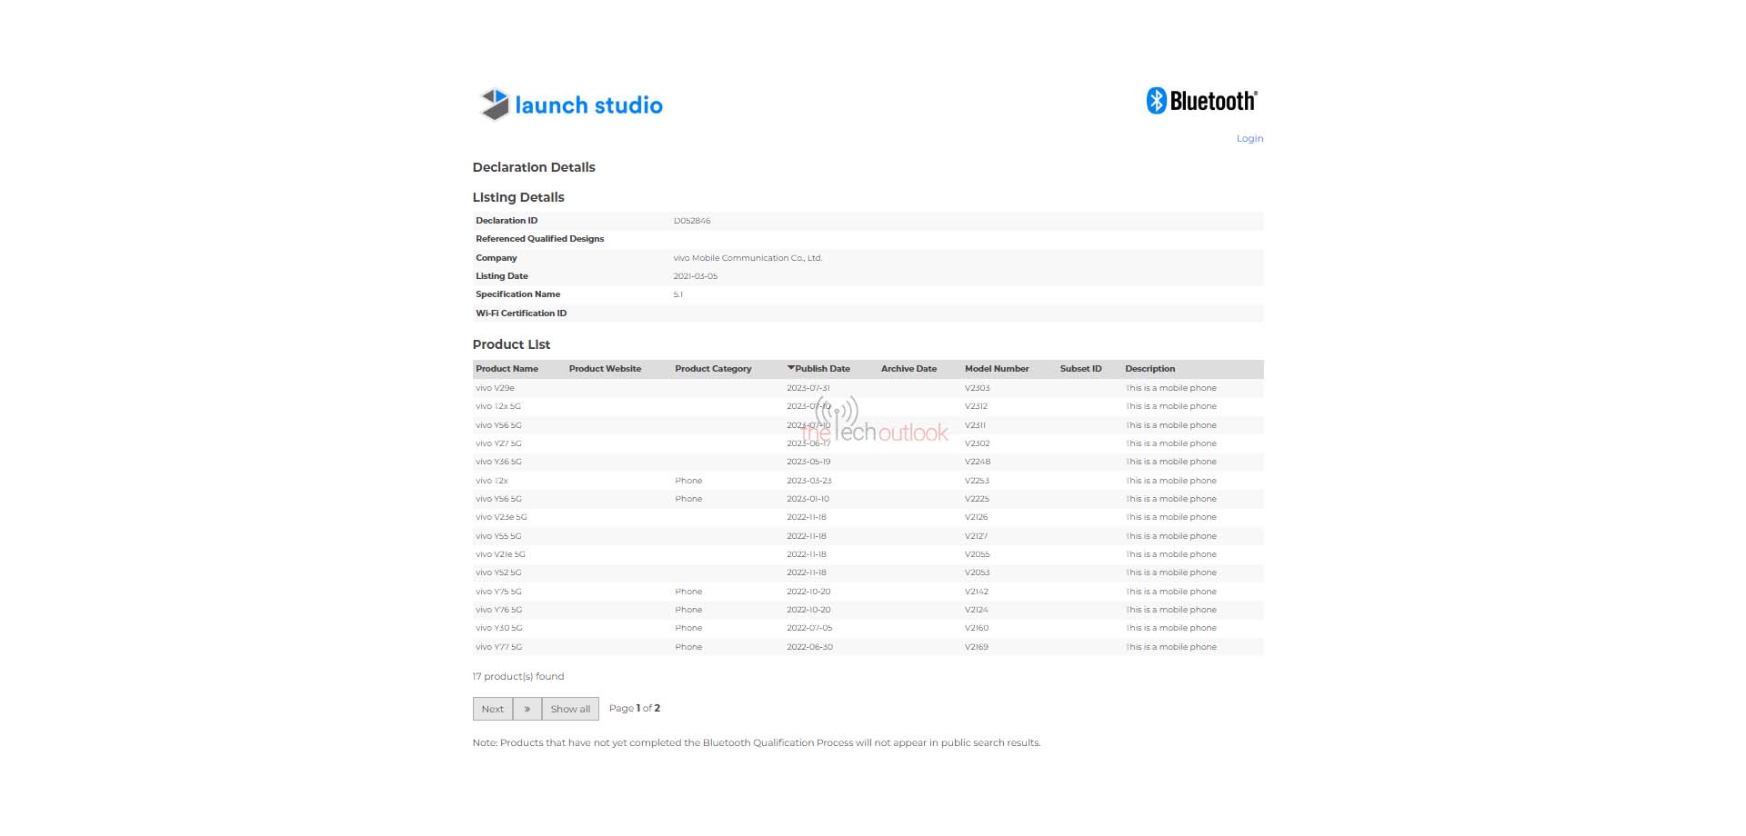Select the vivo V23e 5G product name
The image size is (1746, 836).
[x=501, y=517]
